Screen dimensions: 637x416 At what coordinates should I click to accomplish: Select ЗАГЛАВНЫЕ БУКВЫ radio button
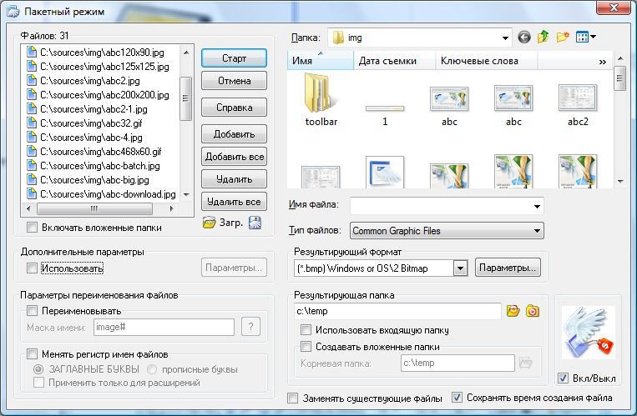[x=38, y=369]
